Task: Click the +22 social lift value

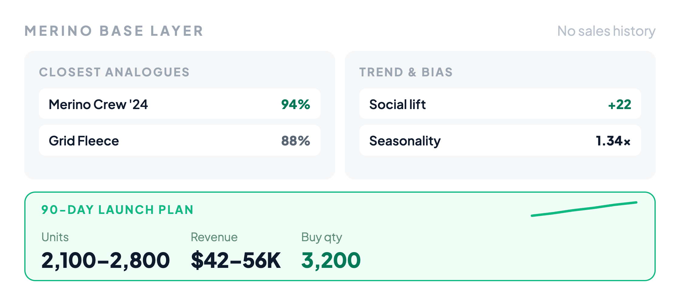Action: point(619,104)
